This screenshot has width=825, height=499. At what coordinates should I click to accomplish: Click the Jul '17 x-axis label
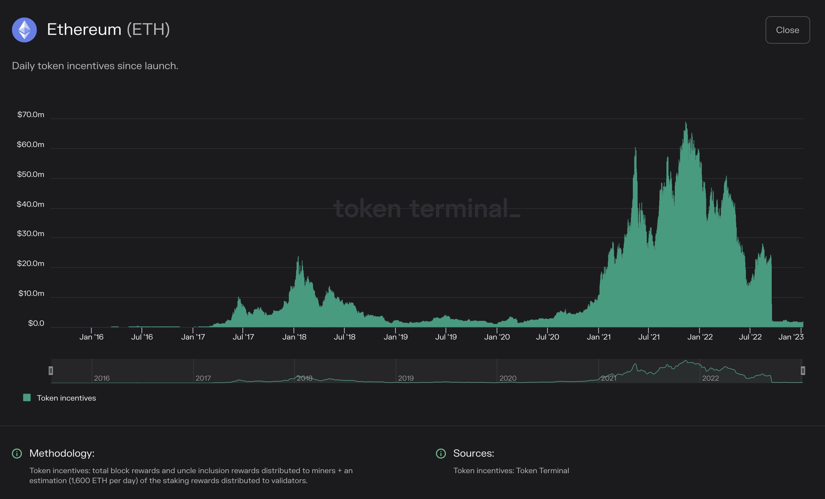point(243,337)
